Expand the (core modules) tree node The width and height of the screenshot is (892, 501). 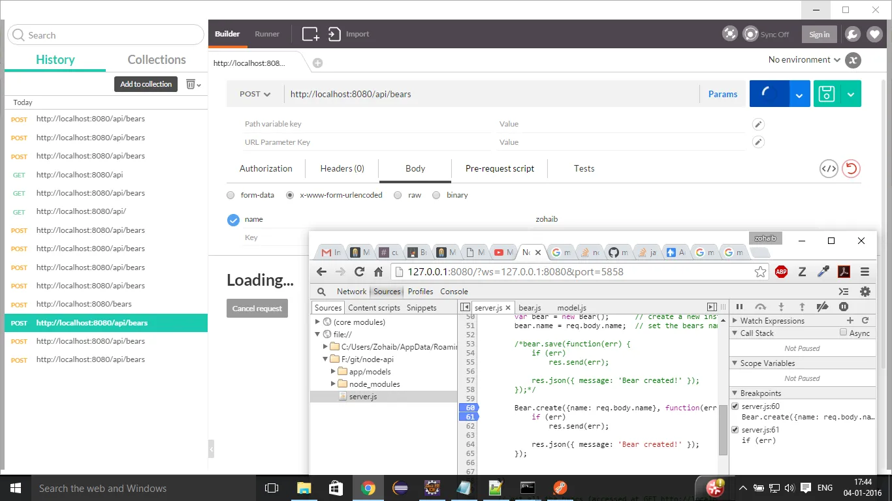318,322
